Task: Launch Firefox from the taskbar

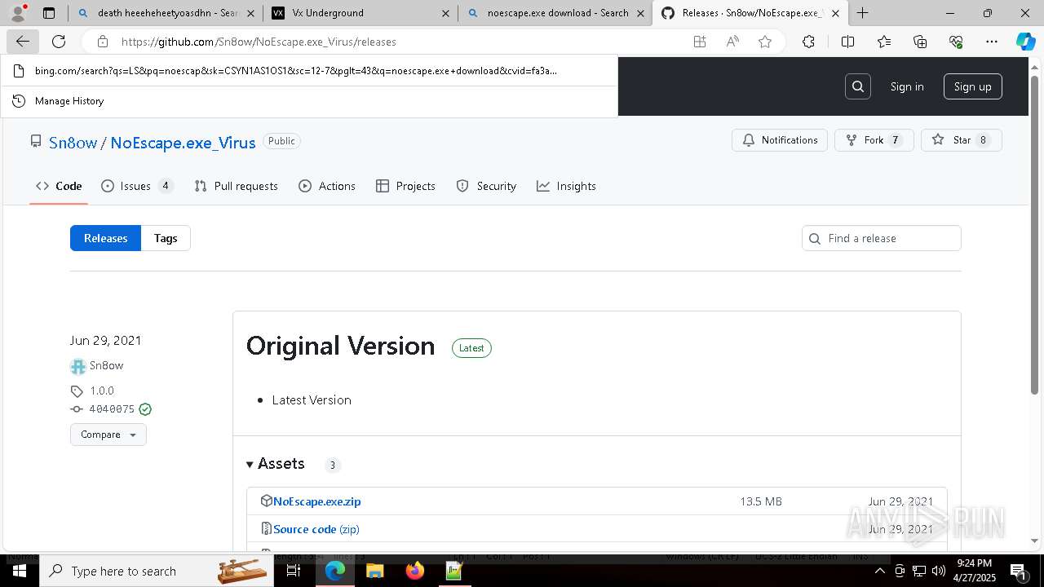Action: point(414,571)
